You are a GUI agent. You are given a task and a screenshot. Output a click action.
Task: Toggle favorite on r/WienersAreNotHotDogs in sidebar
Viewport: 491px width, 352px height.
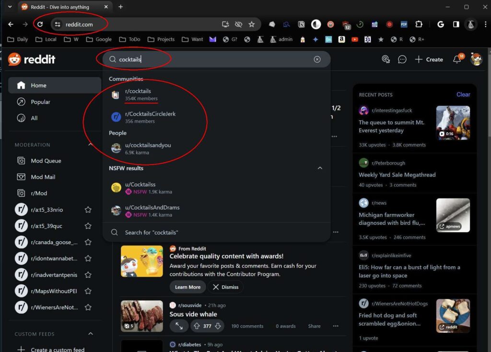point(88,307)
